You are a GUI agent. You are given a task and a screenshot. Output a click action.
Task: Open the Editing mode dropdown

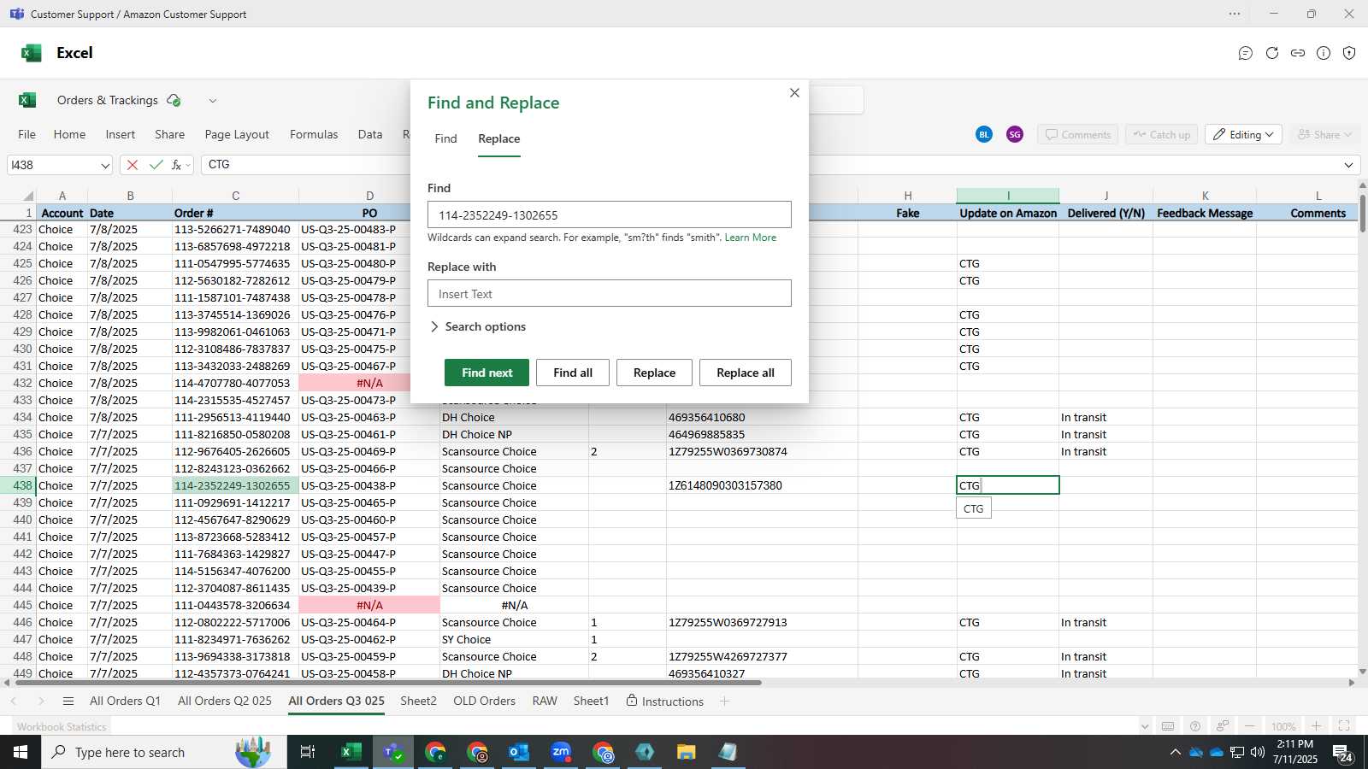(1243, 134)
